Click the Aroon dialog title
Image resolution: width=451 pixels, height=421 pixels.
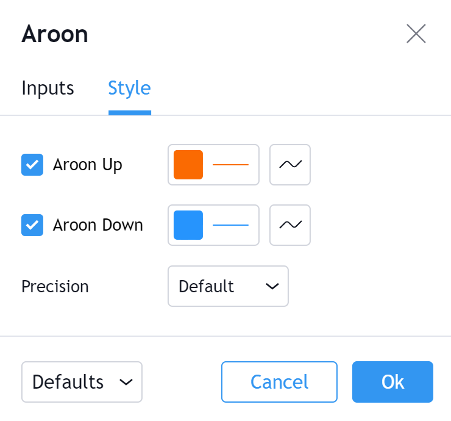pos(55,34)
